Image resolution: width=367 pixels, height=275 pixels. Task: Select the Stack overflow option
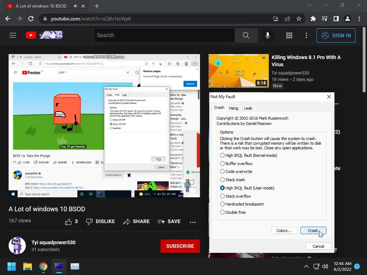point(235,196)
